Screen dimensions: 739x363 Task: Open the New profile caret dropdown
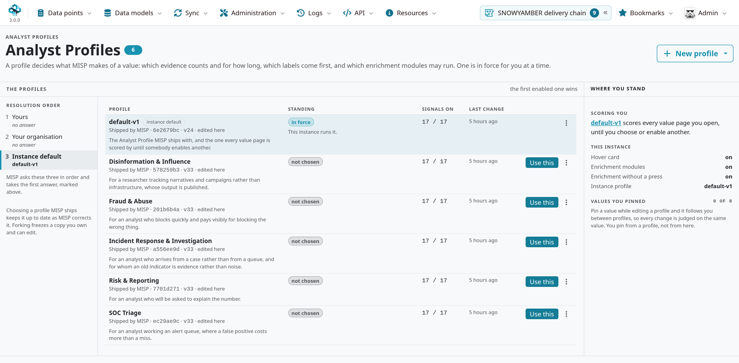click(x=726, y=54)
